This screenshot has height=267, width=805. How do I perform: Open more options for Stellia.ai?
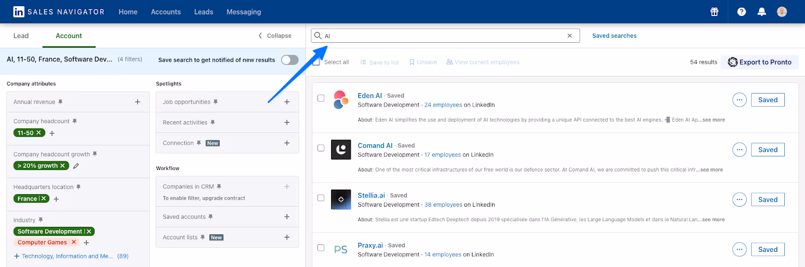tap(739, 200)
